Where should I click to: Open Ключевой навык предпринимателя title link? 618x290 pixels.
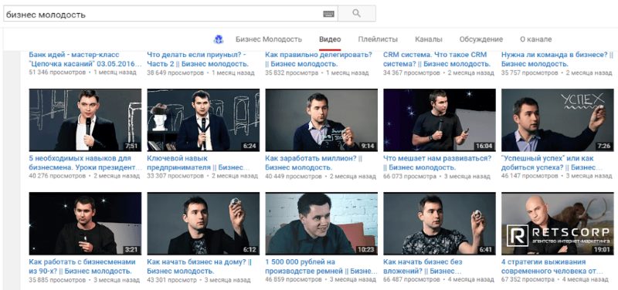pos(198,163)
